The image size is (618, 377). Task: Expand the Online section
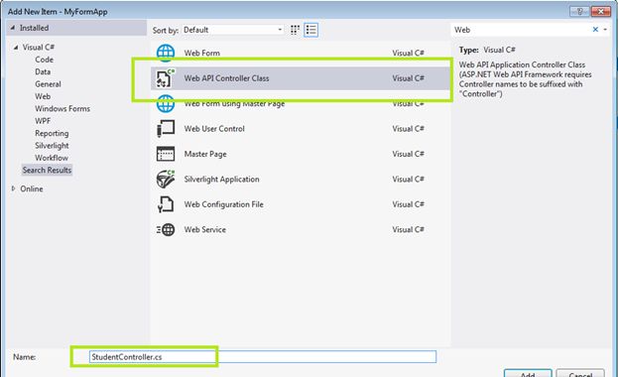[x=14, y=188]
